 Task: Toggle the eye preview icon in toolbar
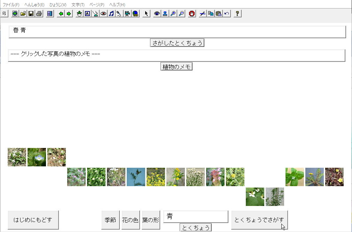[x=157, y=14]
